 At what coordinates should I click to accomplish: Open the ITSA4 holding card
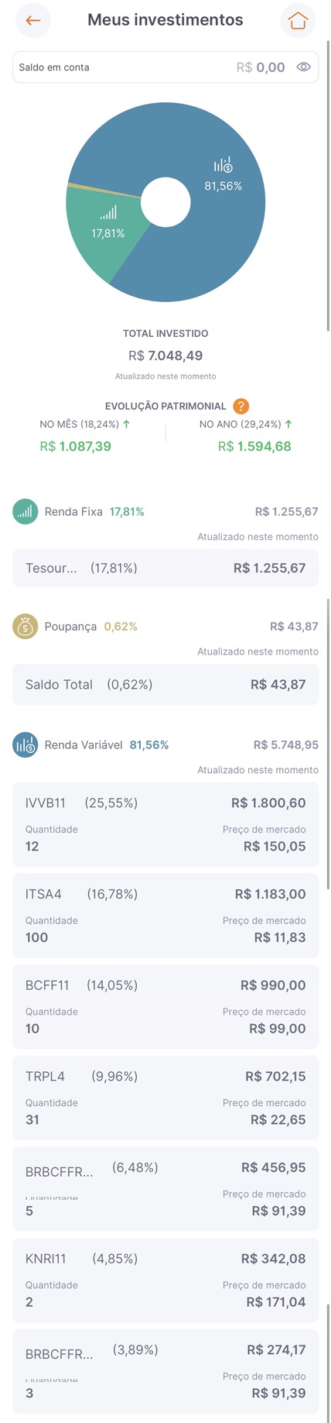[x=165, y=916]
